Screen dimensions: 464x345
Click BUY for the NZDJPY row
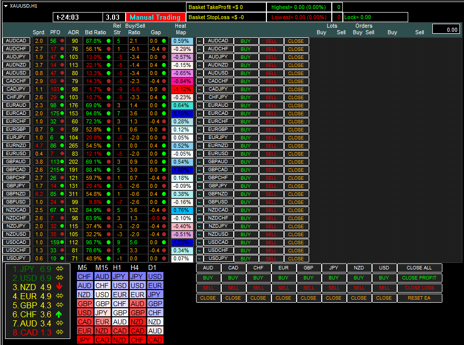tap(246, 226)
